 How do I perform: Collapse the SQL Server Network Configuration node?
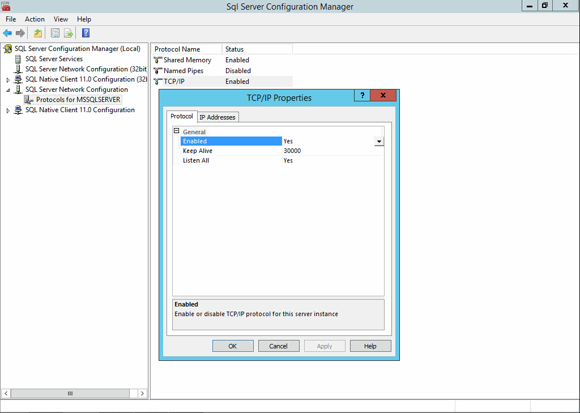[x=8, y=90]
